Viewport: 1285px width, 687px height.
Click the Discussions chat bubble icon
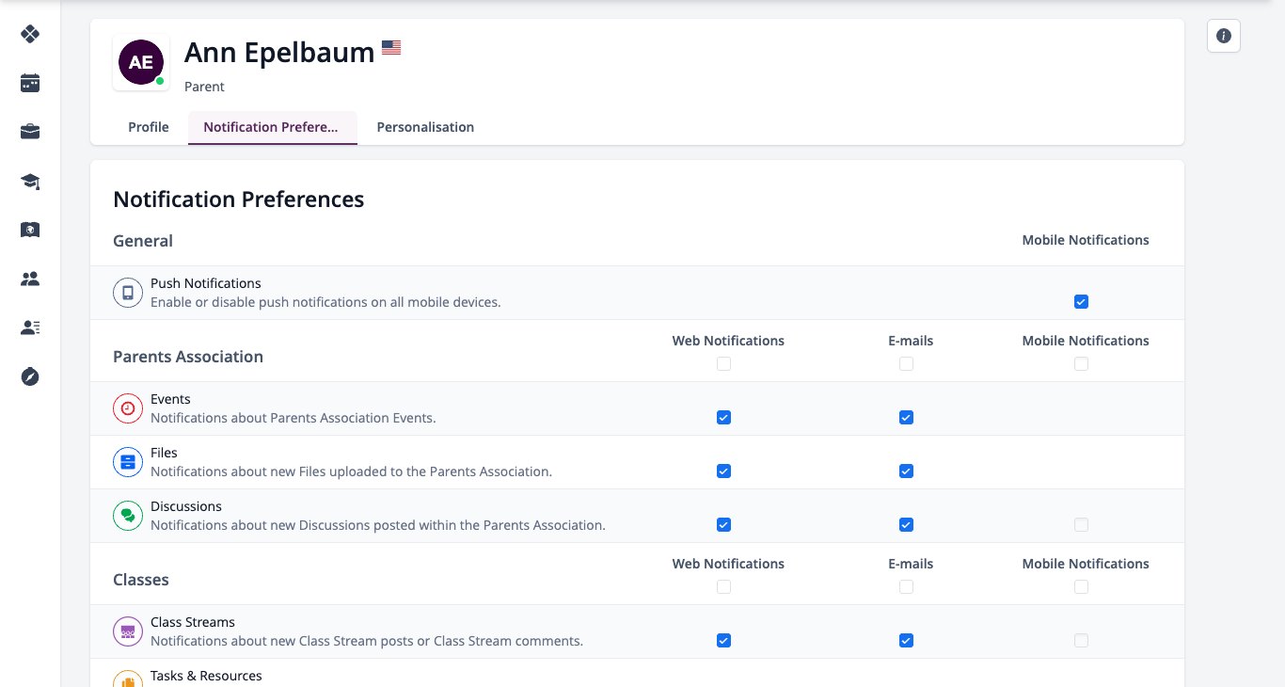(128, 516)
